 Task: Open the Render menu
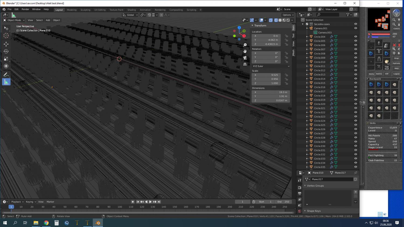click(x=25, y=9)
